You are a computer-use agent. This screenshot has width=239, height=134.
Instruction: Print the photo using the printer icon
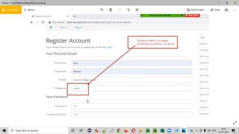coord(226,10)
